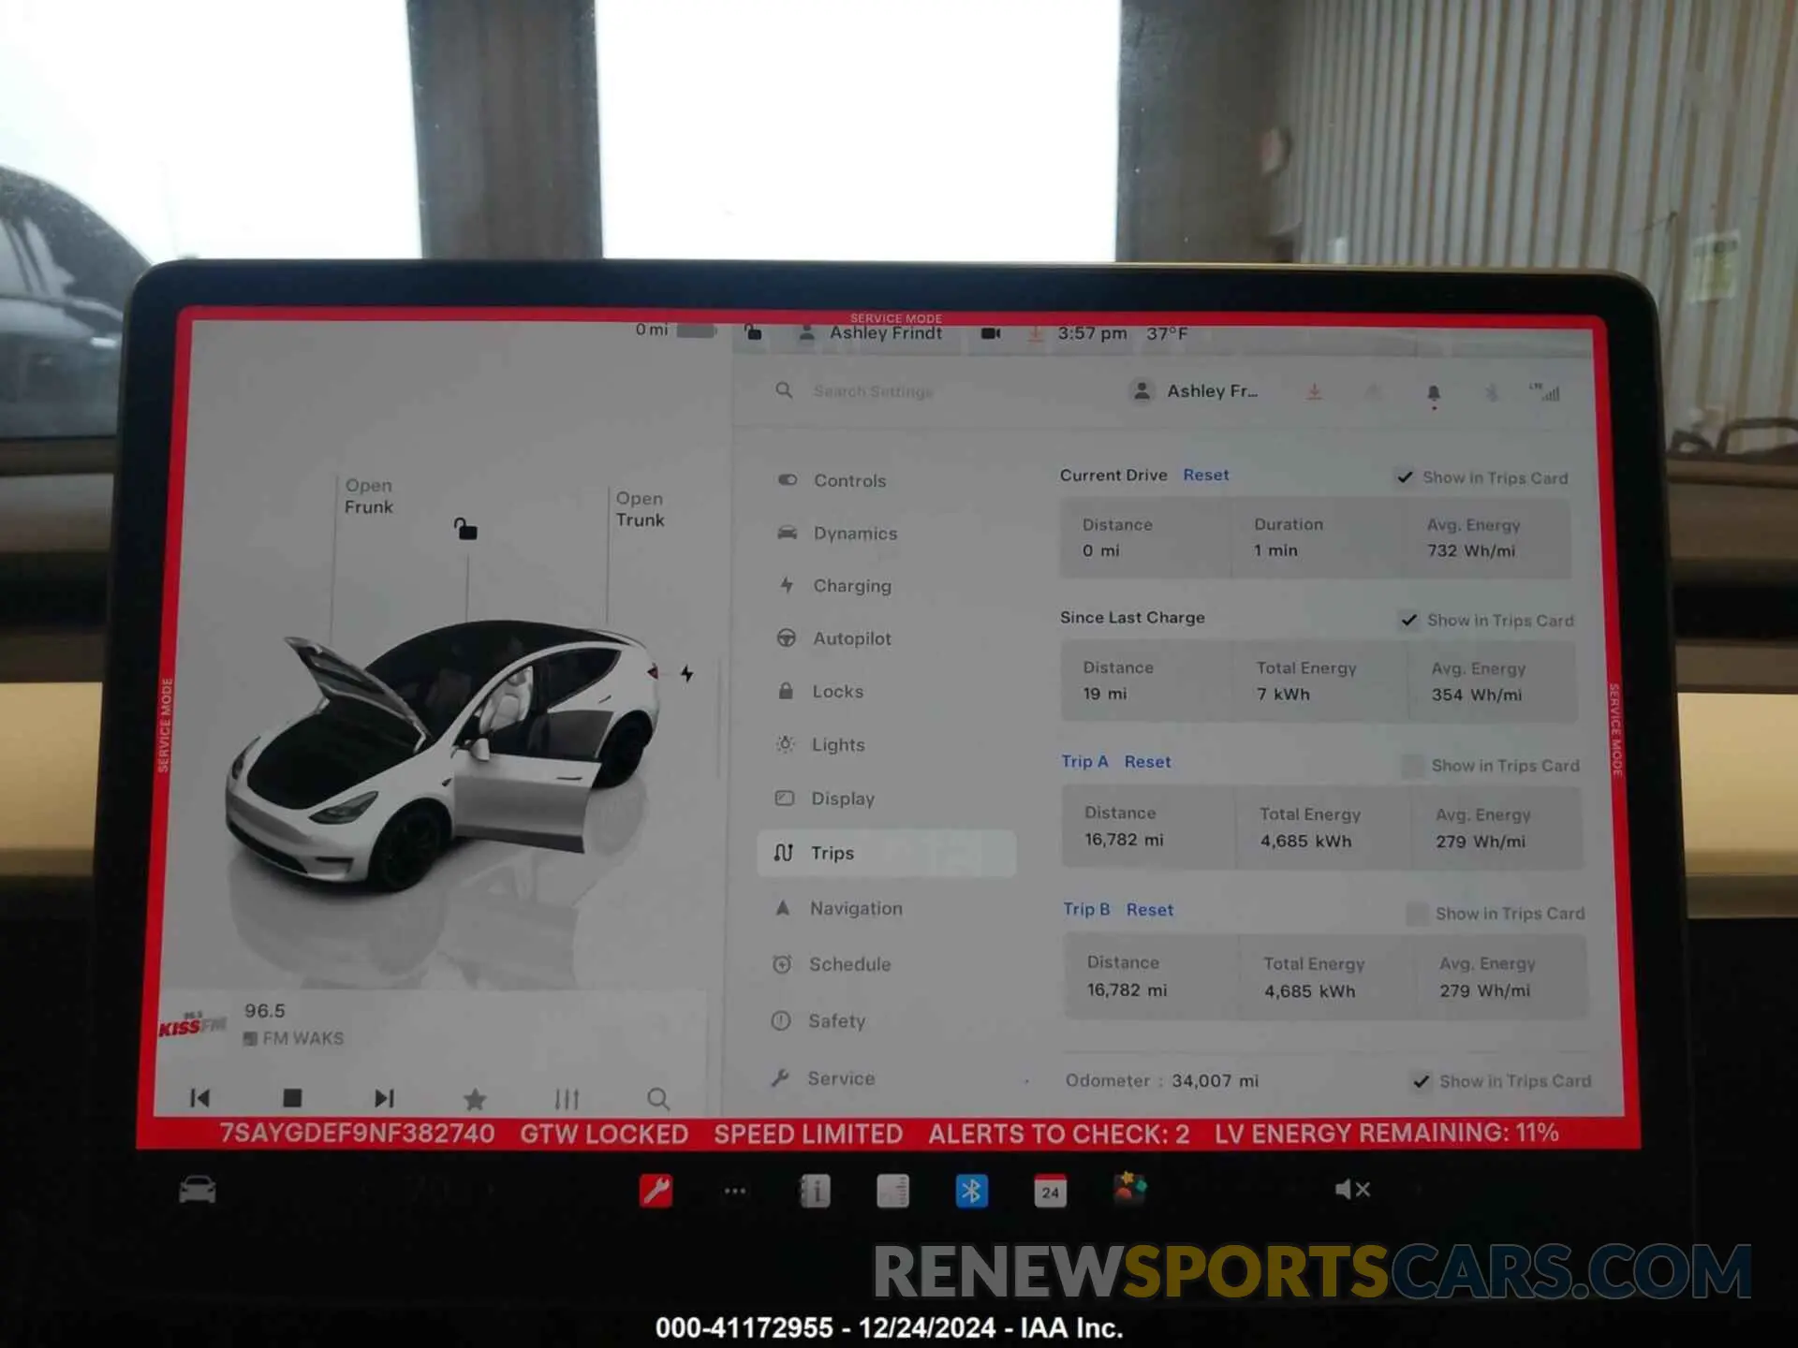Tap the lock icon in the top status bar

tap(753, 332)
